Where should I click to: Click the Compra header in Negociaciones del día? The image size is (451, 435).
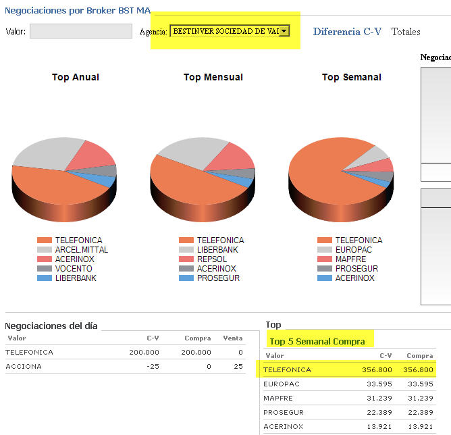[x=198, y=338]
